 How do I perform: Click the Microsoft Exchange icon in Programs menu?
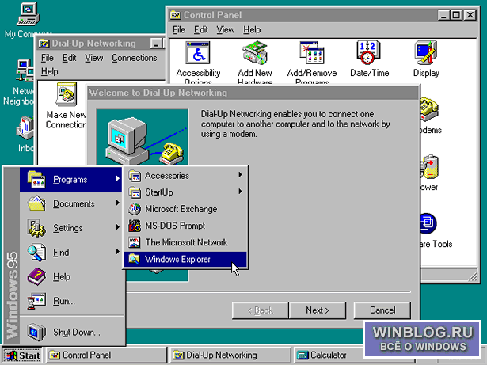click(x=135, y=209)
